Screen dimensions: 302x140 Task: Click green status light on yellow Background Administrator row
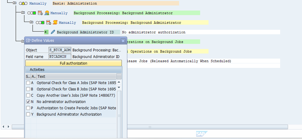pos(43,23)
